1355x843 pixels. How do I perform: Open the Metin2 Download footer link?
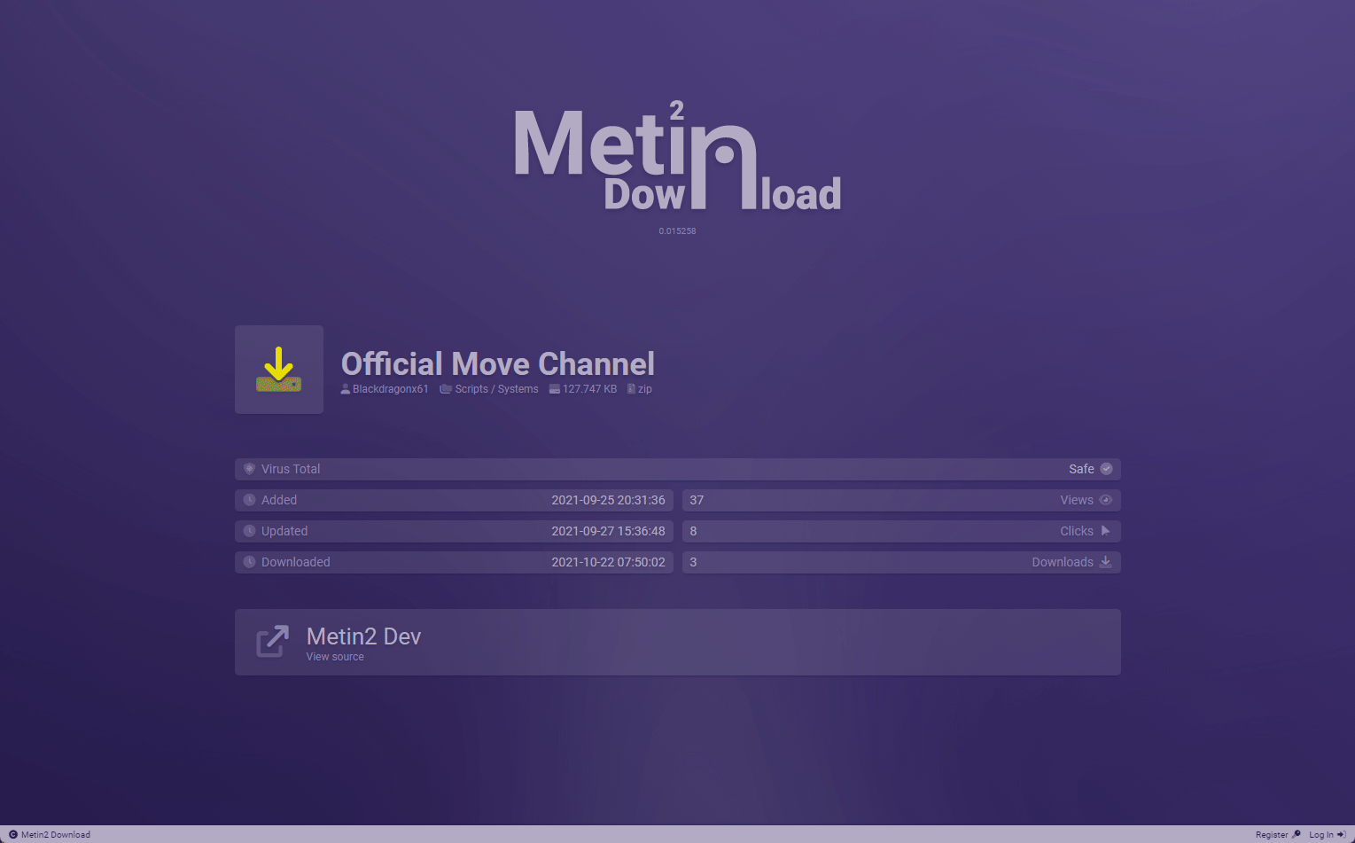56,835
